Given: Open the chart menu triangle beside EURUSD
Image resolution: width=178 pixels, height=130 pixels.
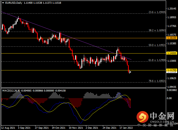Looking at the screenshot, I should click(x=3, y=3).
